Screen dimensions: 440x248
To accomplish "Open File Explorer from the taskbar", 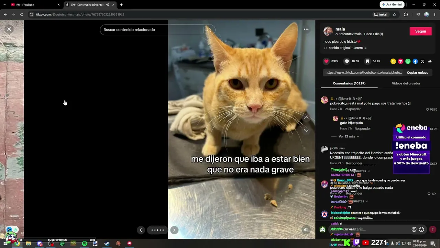I will [28, 244].
